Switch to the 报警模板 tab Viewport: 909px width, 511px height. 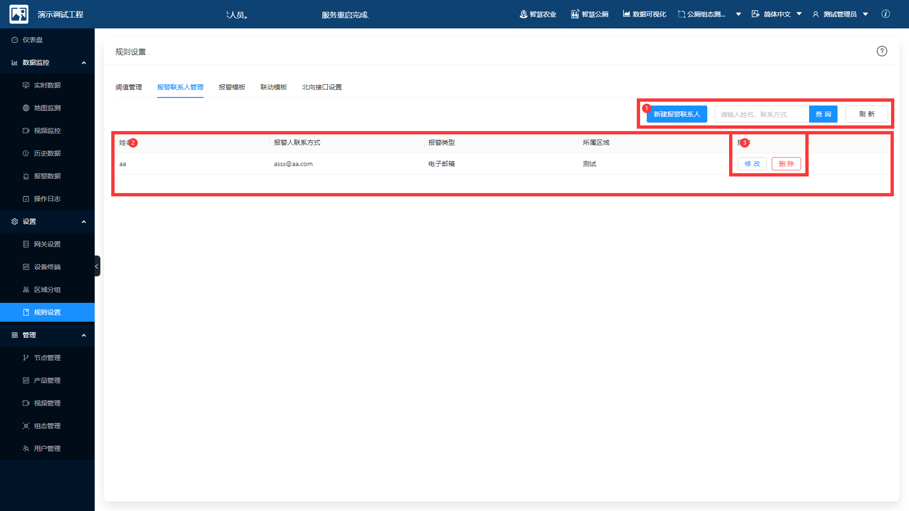point(232,87)
